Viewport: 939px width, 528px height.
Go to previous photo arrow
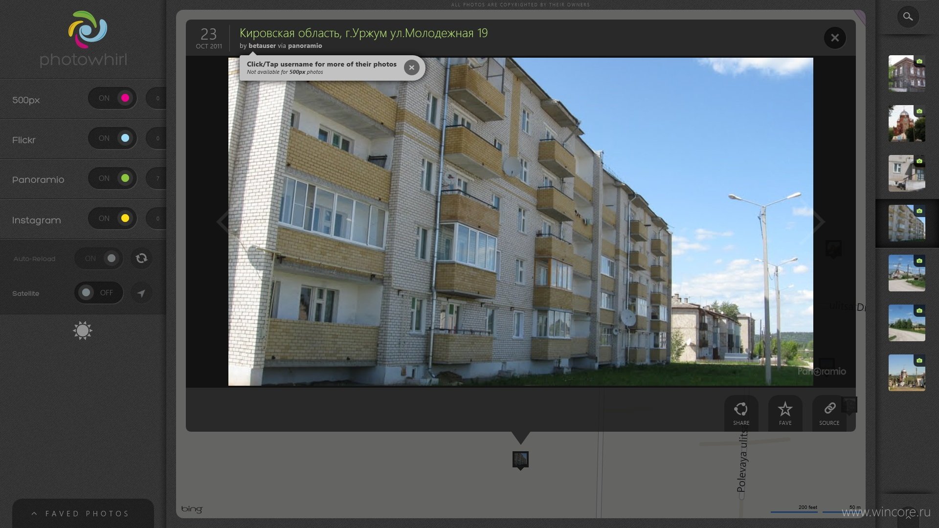click(223, 221)
